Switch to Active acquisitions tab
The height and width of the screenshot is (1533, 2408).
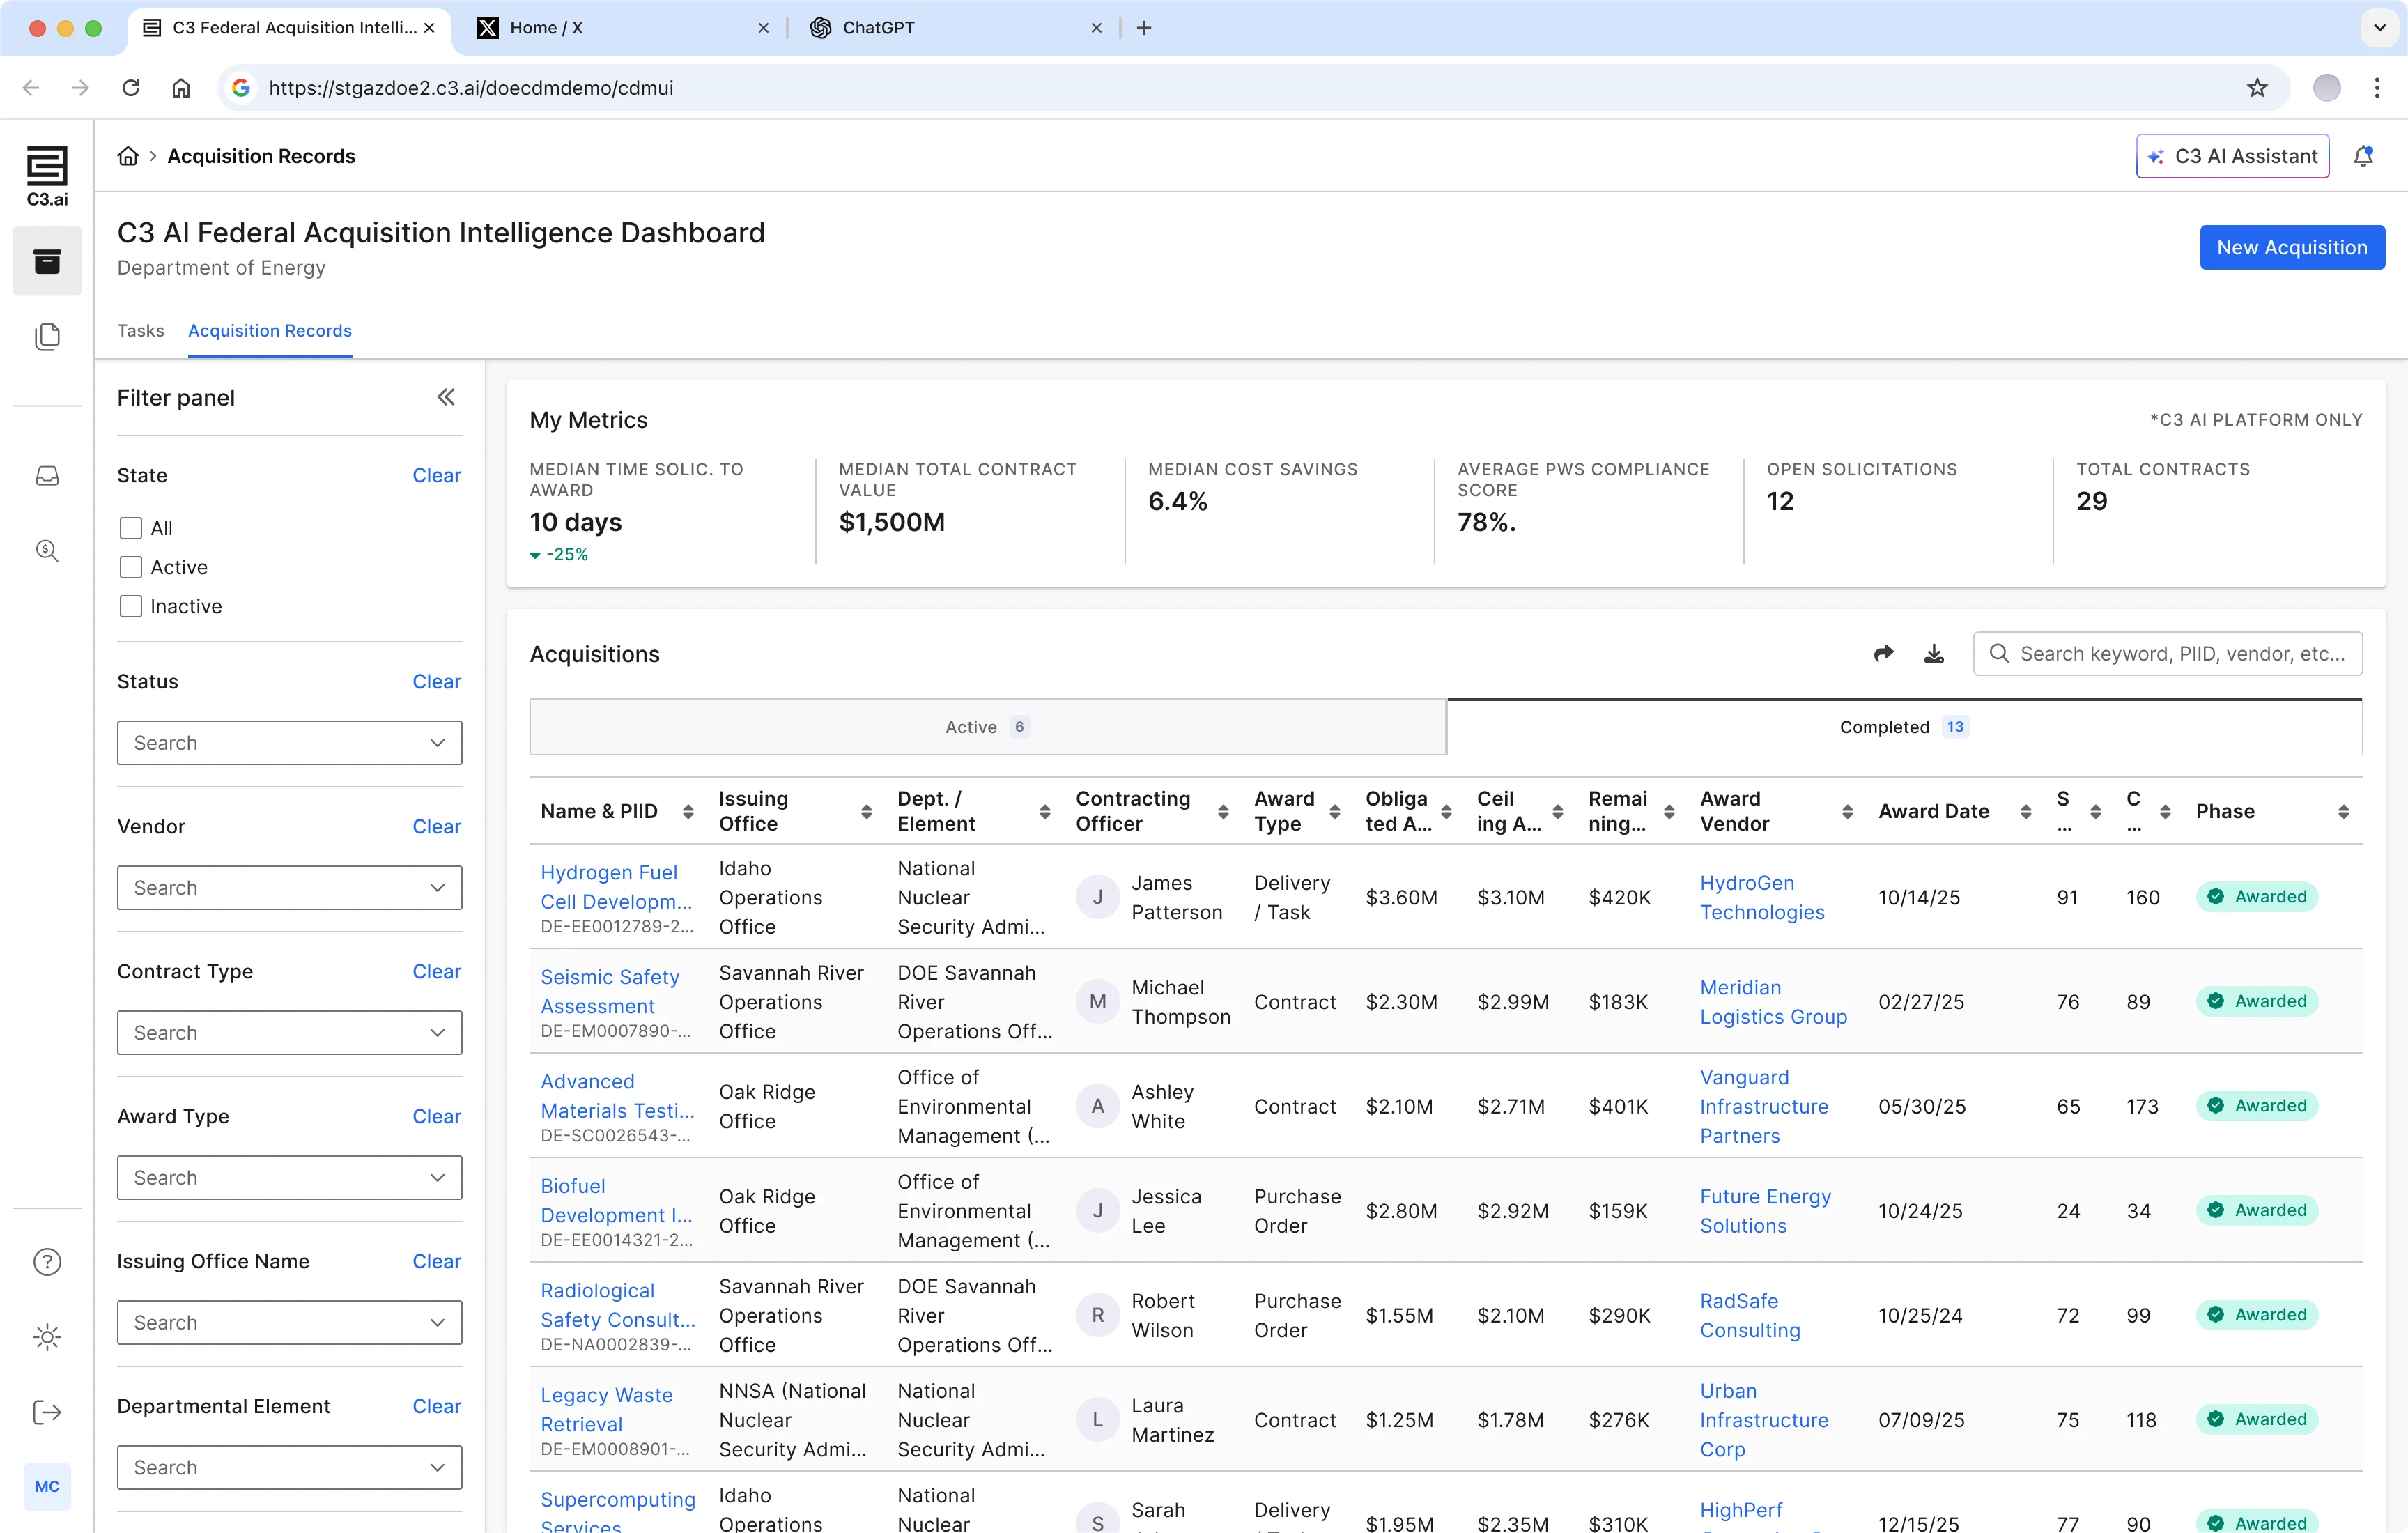tap(987, 727)
